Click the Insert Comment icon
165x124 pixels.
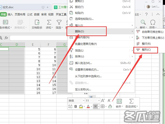[x=71, y=63]
